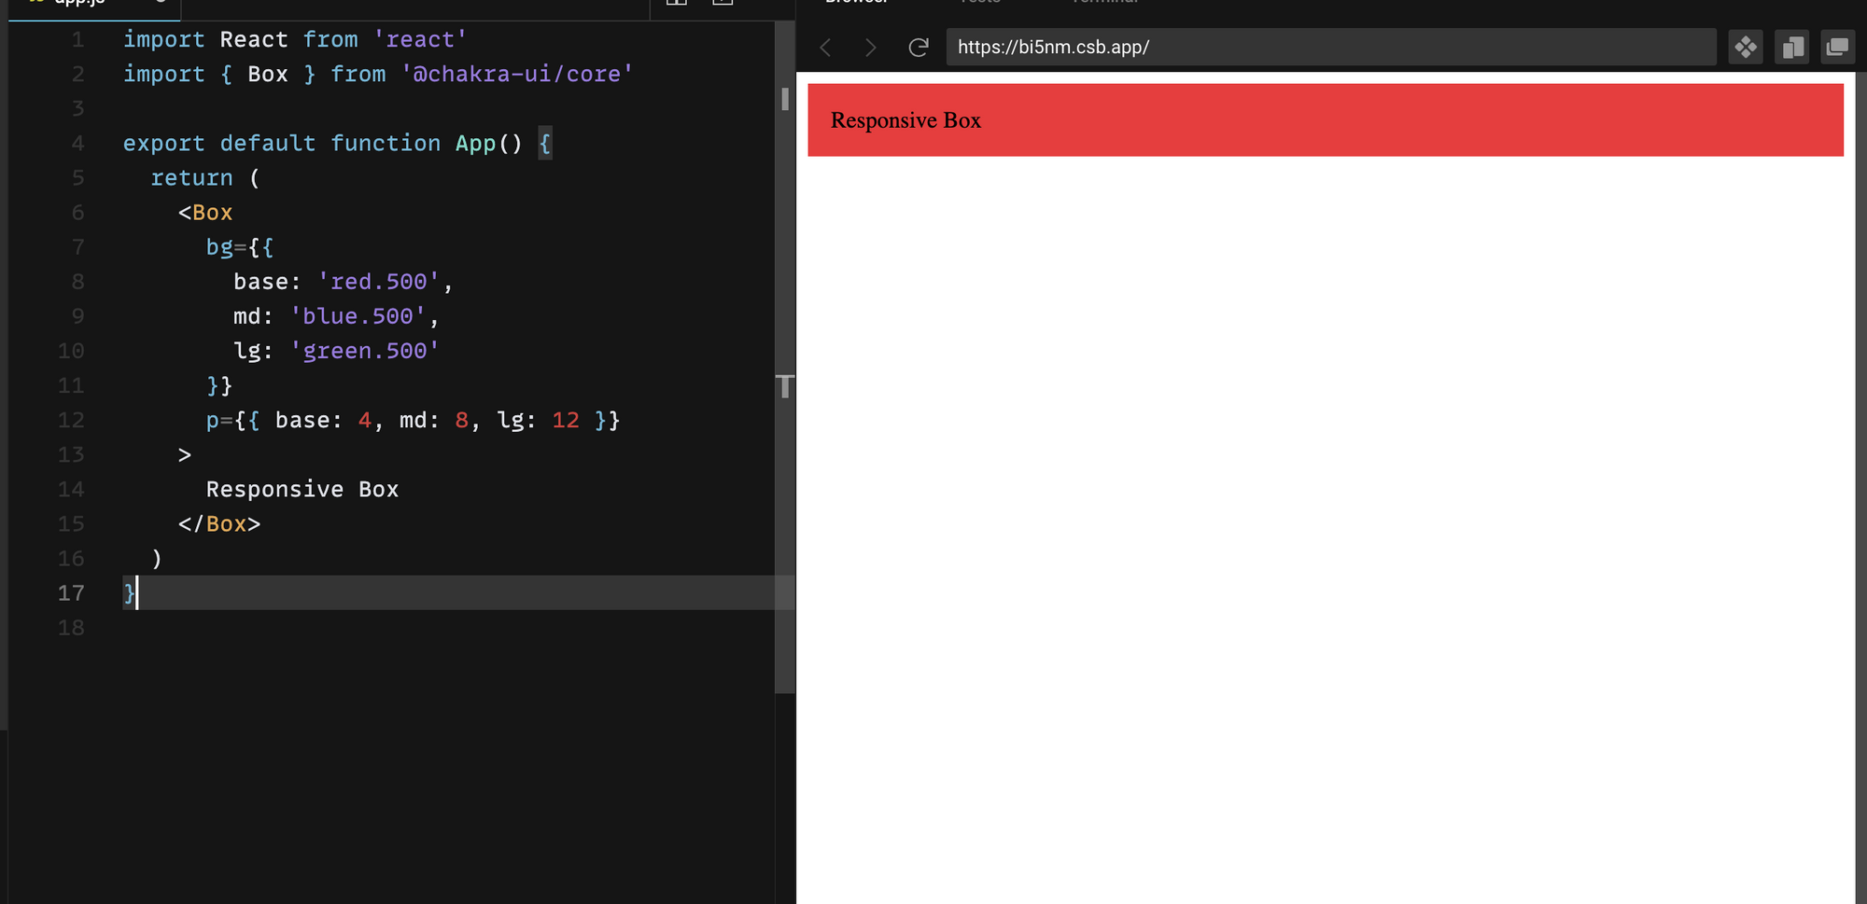Click the 'Responsive Box' text on line 14
The height and width of the screenshot is (904, 1867).
302,490
